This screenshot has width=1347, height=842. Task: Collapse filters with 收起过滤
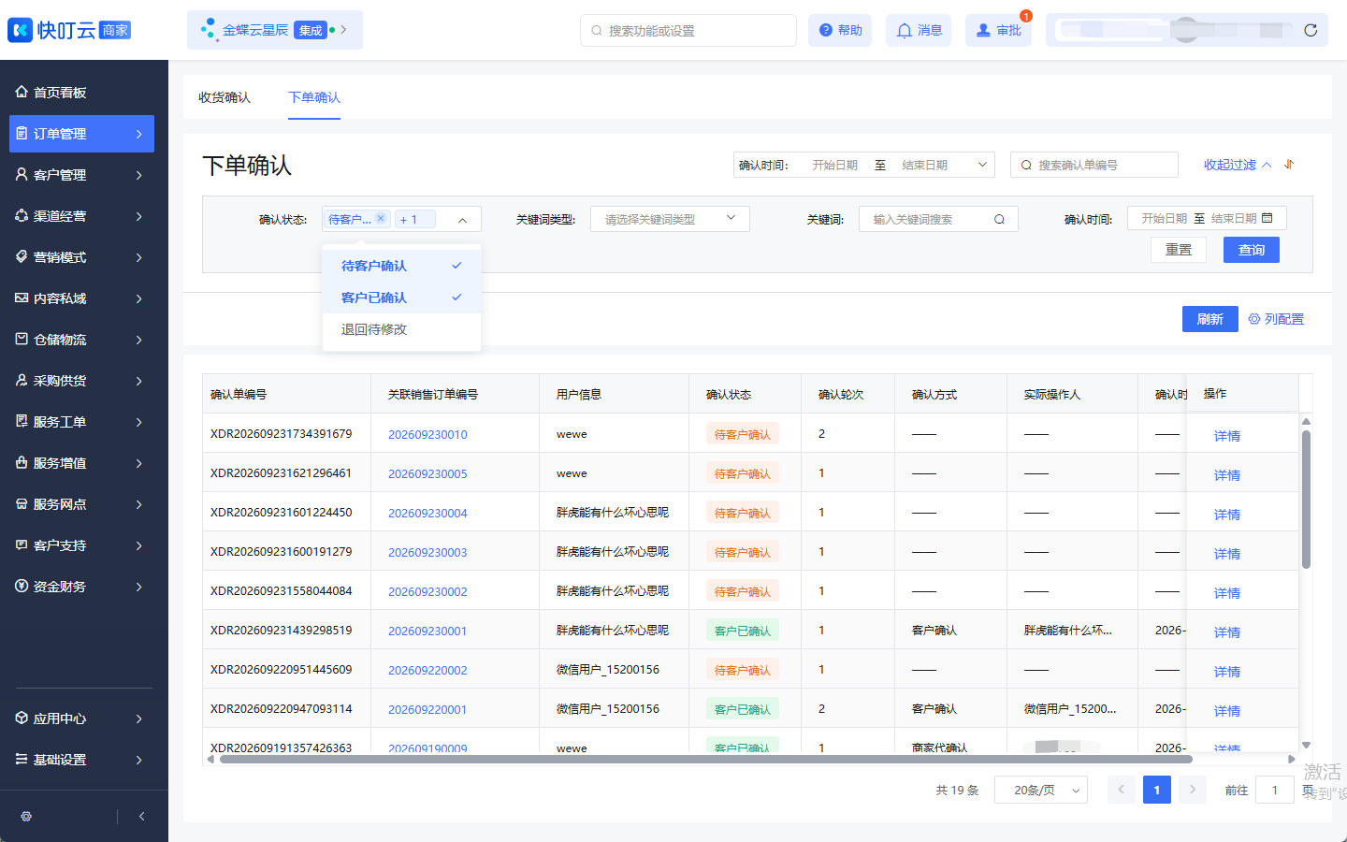coord(1238,165)
